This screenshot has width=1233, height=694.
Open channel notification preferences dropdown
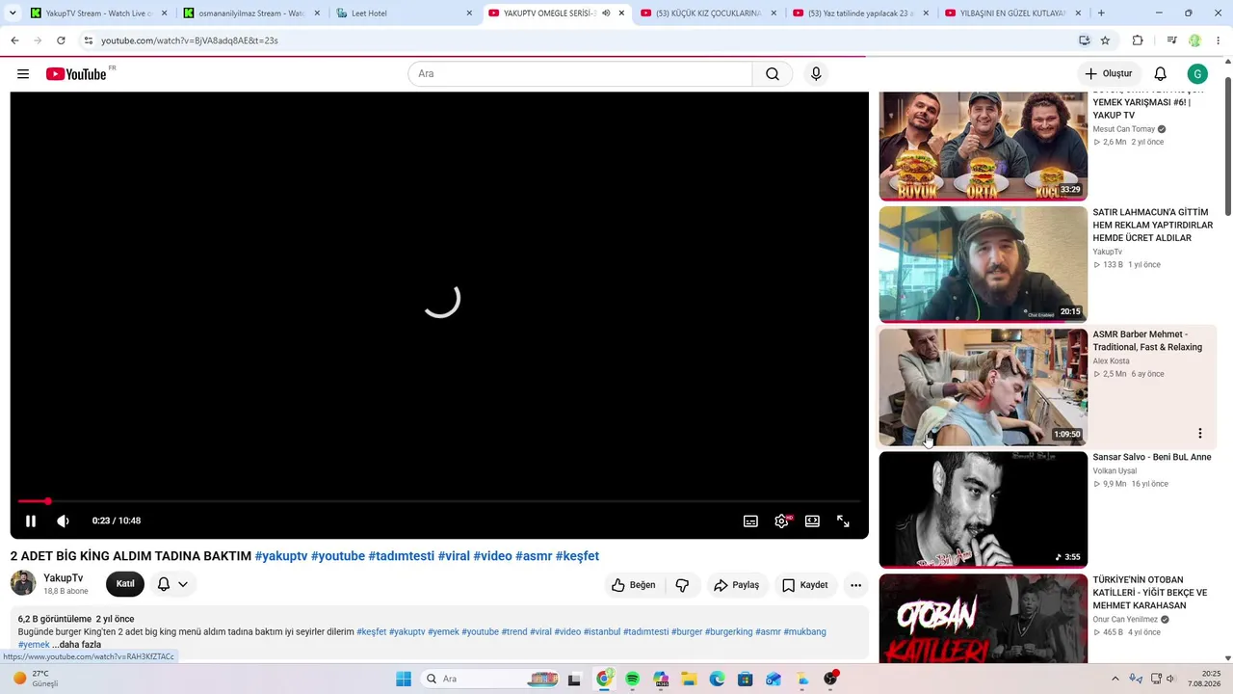tap(173, 584)
